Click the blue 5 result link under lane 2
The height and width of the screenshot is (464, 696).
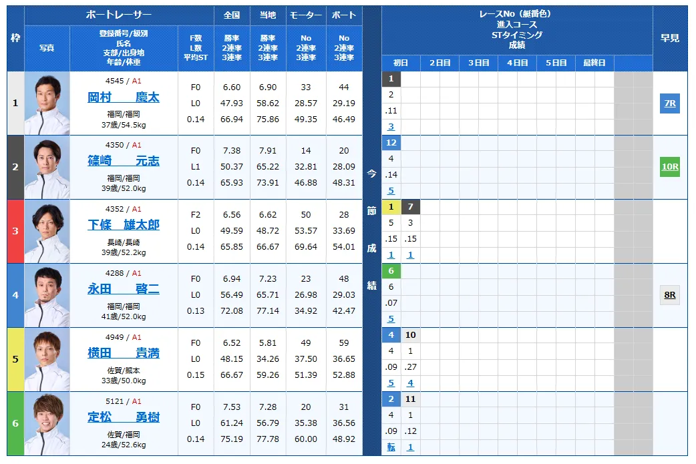point(391,190)
